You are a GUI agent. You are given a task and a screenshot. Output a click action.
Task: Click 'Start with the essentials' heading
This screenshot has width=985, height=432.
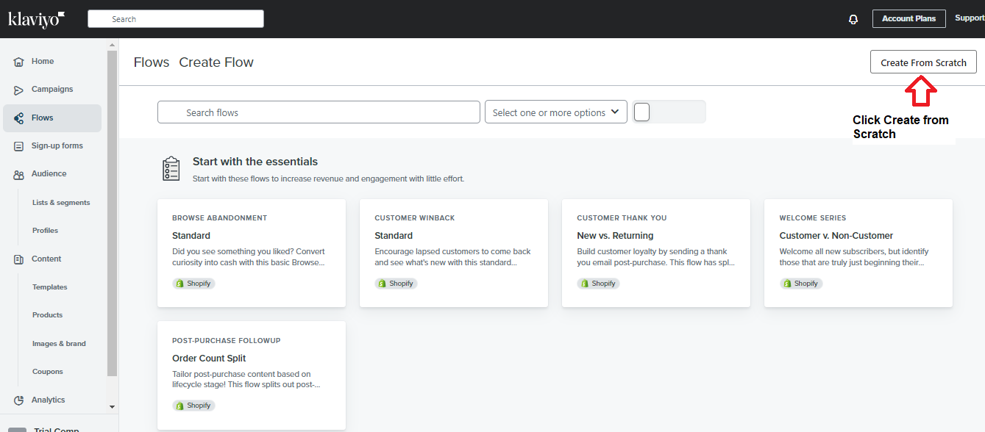pos(255,162)
